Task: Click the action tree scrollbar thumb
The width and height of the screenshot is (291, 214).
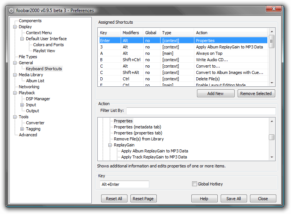Action: [x=272, y=137]
